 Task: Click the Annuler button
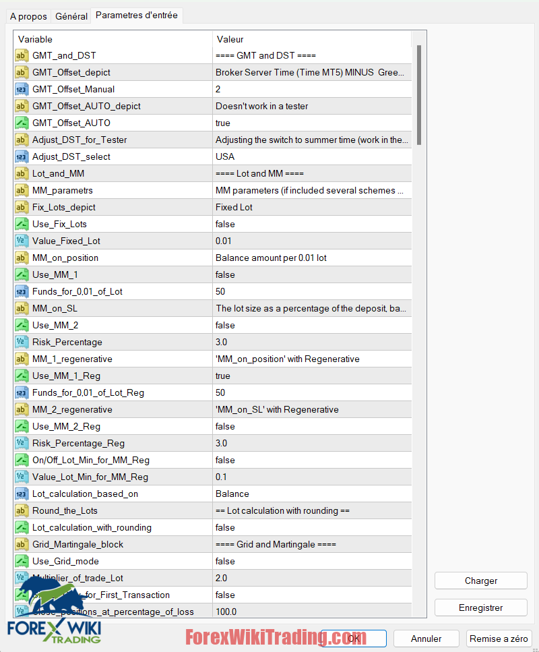426,639
